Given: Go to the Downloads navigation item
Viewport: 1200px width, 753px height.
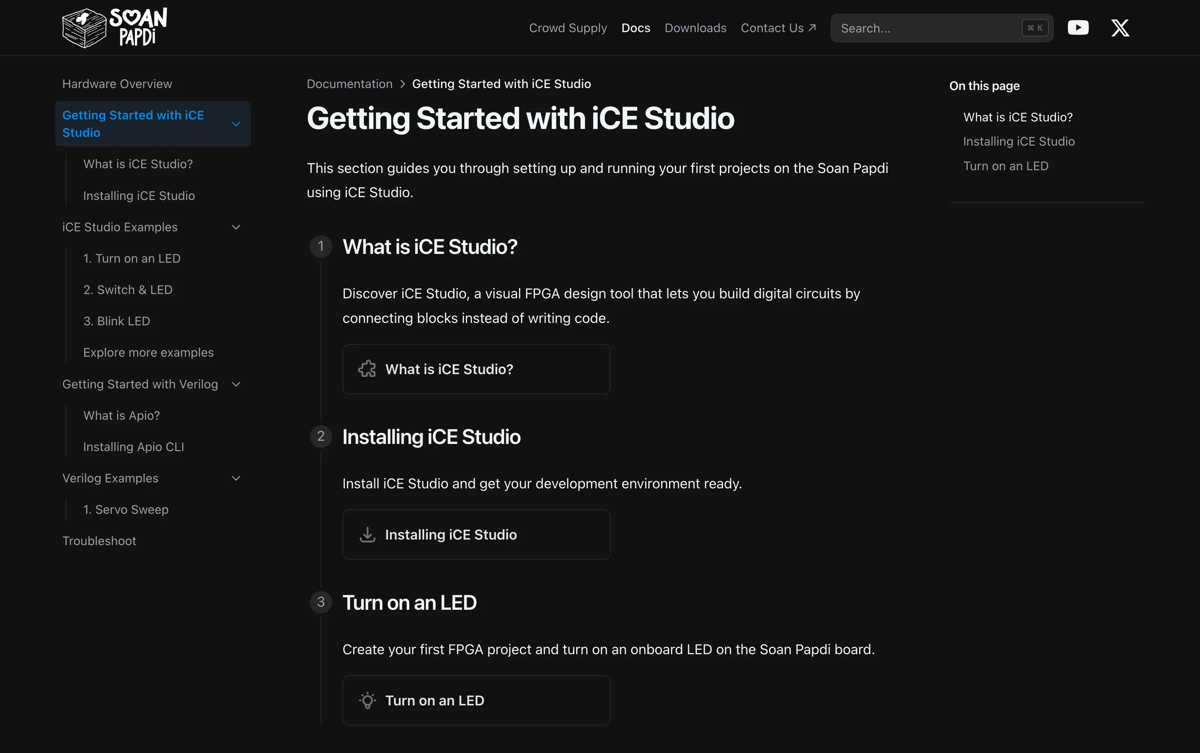Looking at the screenshot, I should click(x=695, y=28).
